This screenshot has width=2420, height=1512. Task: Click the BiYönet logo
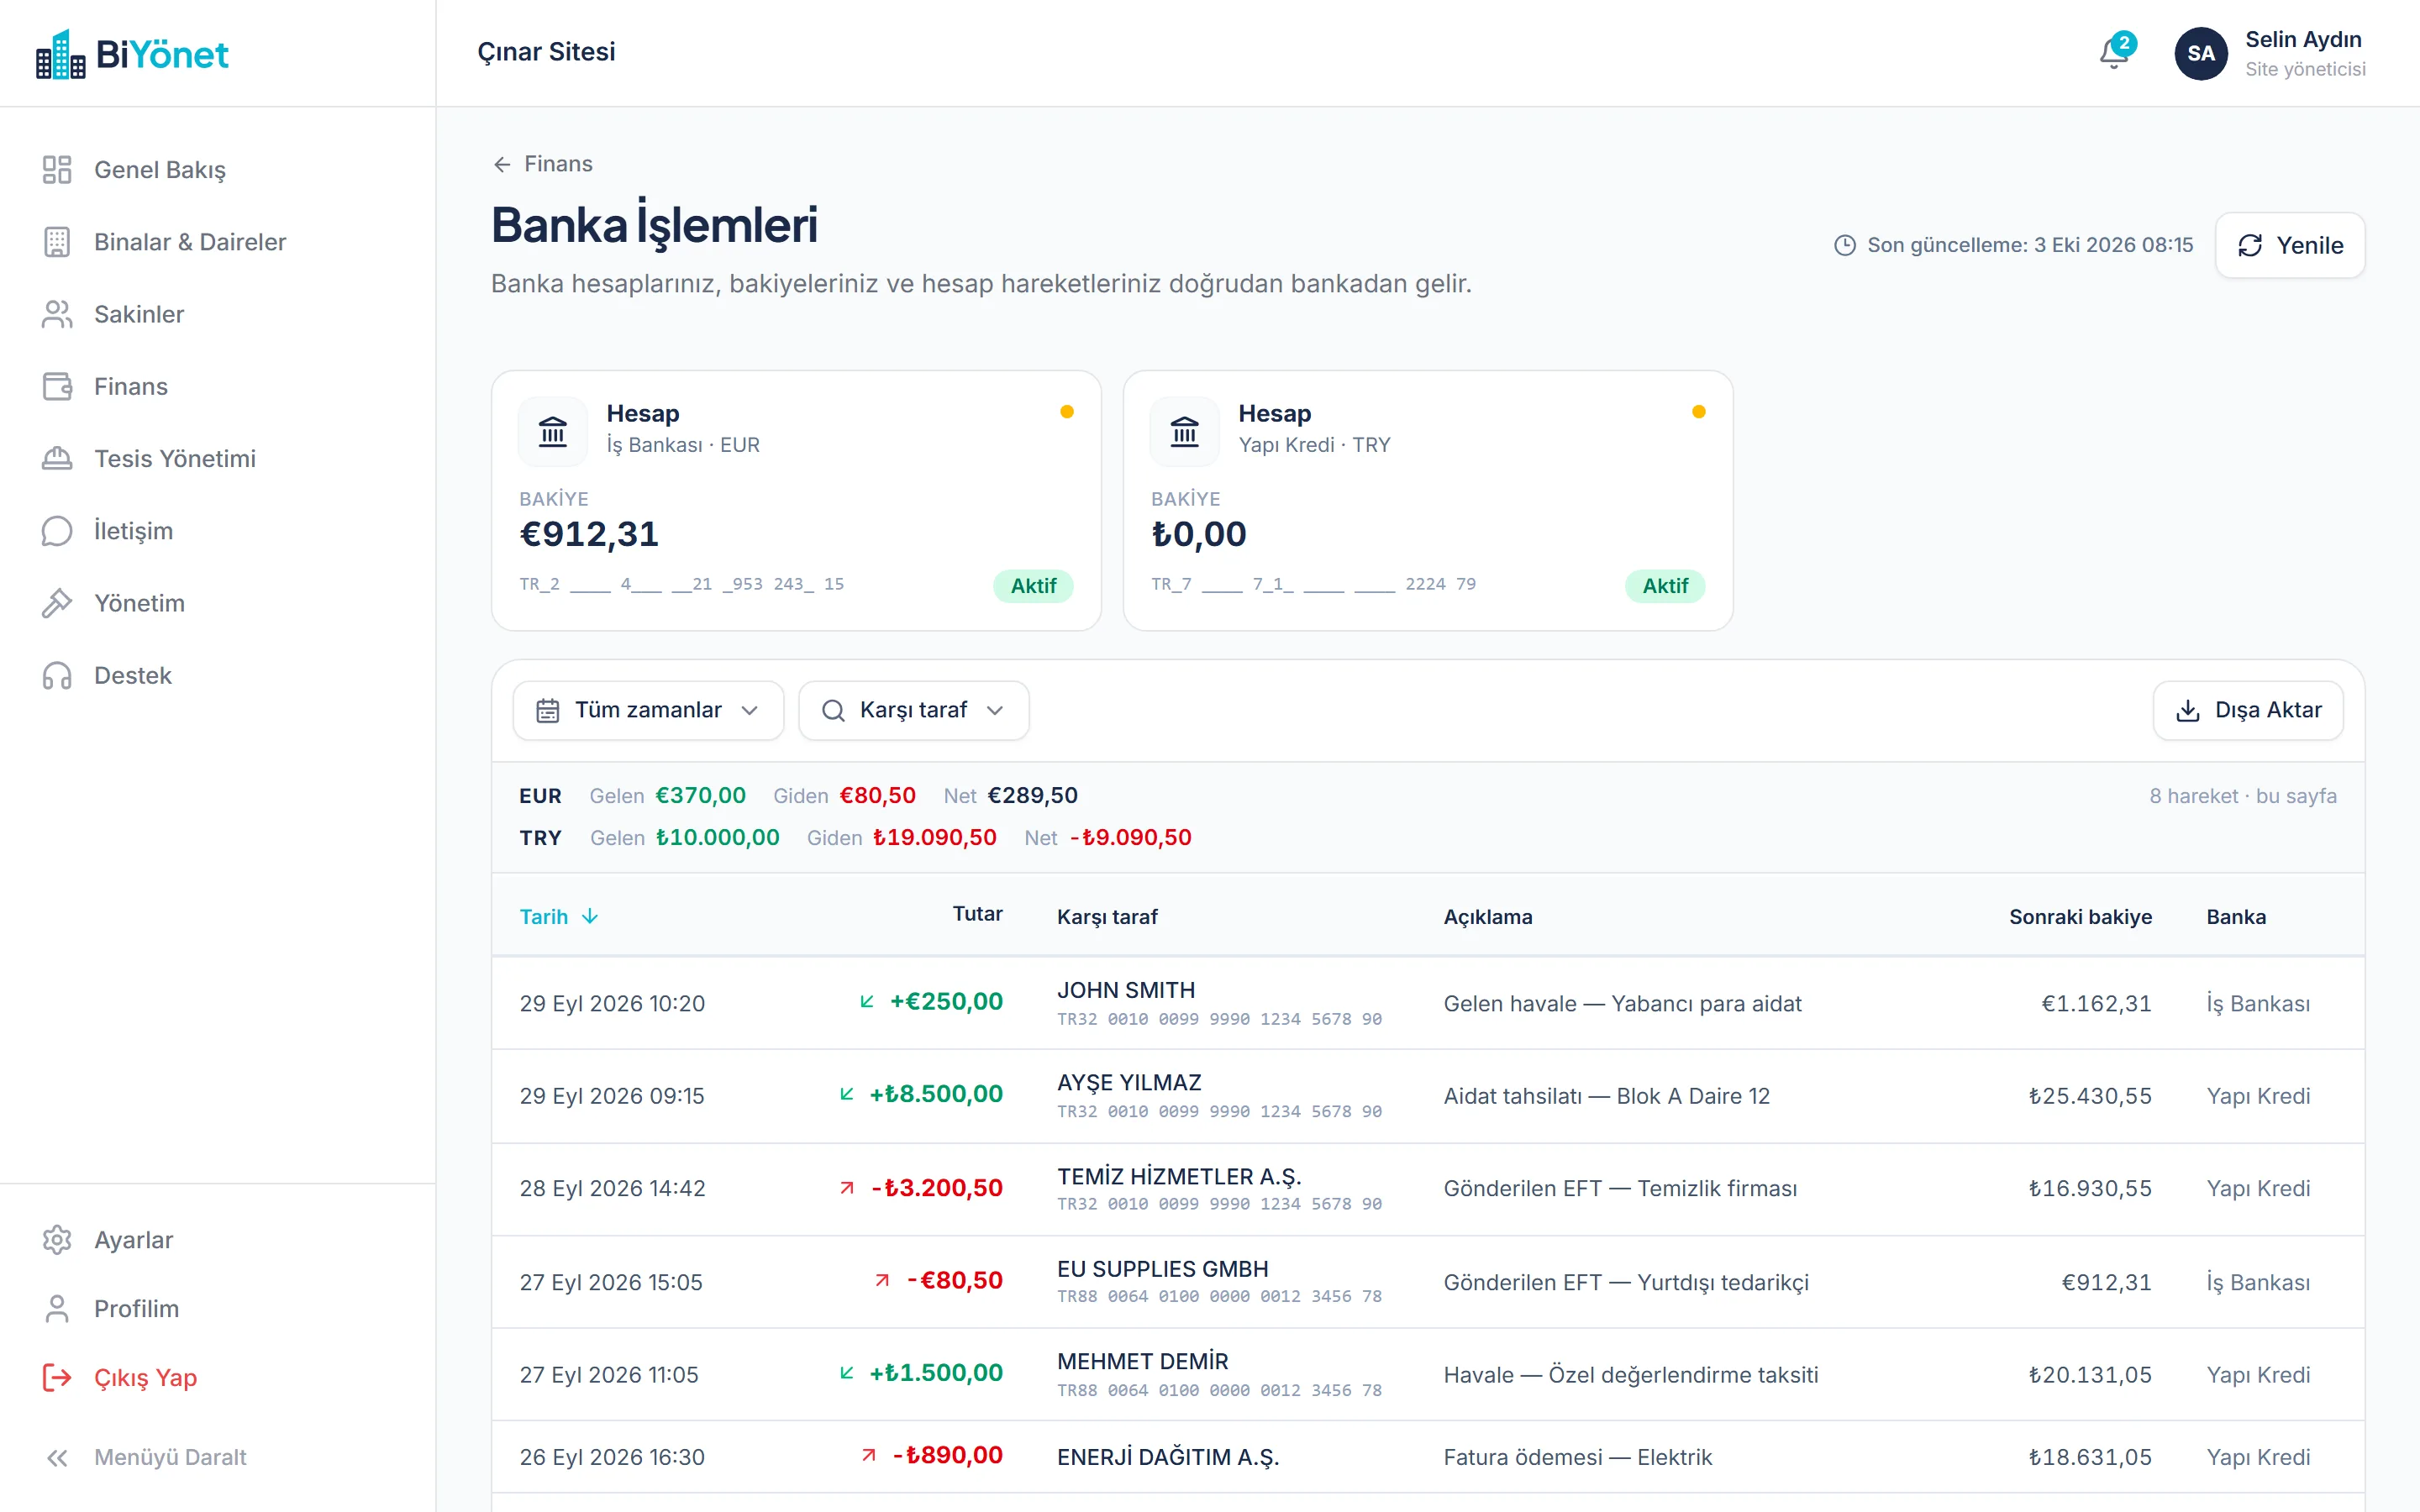pos(132,54)
